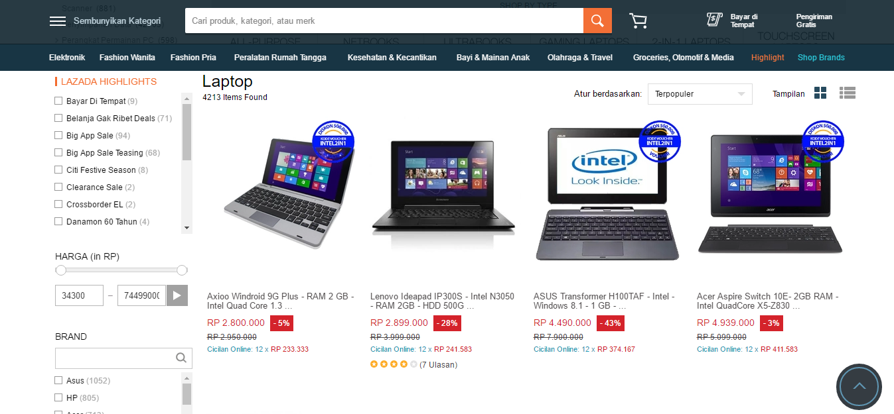Switch to list view layout
Viewport: 894px width, 414px height.
(847, 93)
